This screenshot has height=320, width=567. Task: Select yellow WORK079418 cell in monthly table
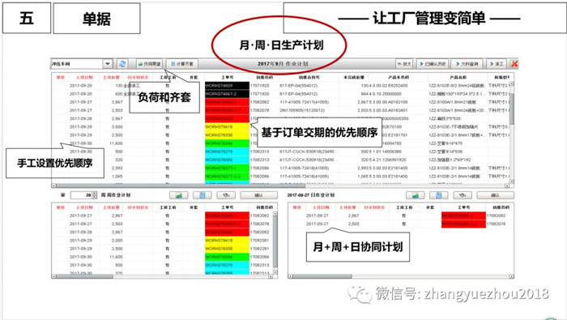coord(227,127)
